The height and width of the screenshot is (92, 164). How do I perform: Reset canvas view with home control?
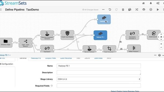click(161, 37)
